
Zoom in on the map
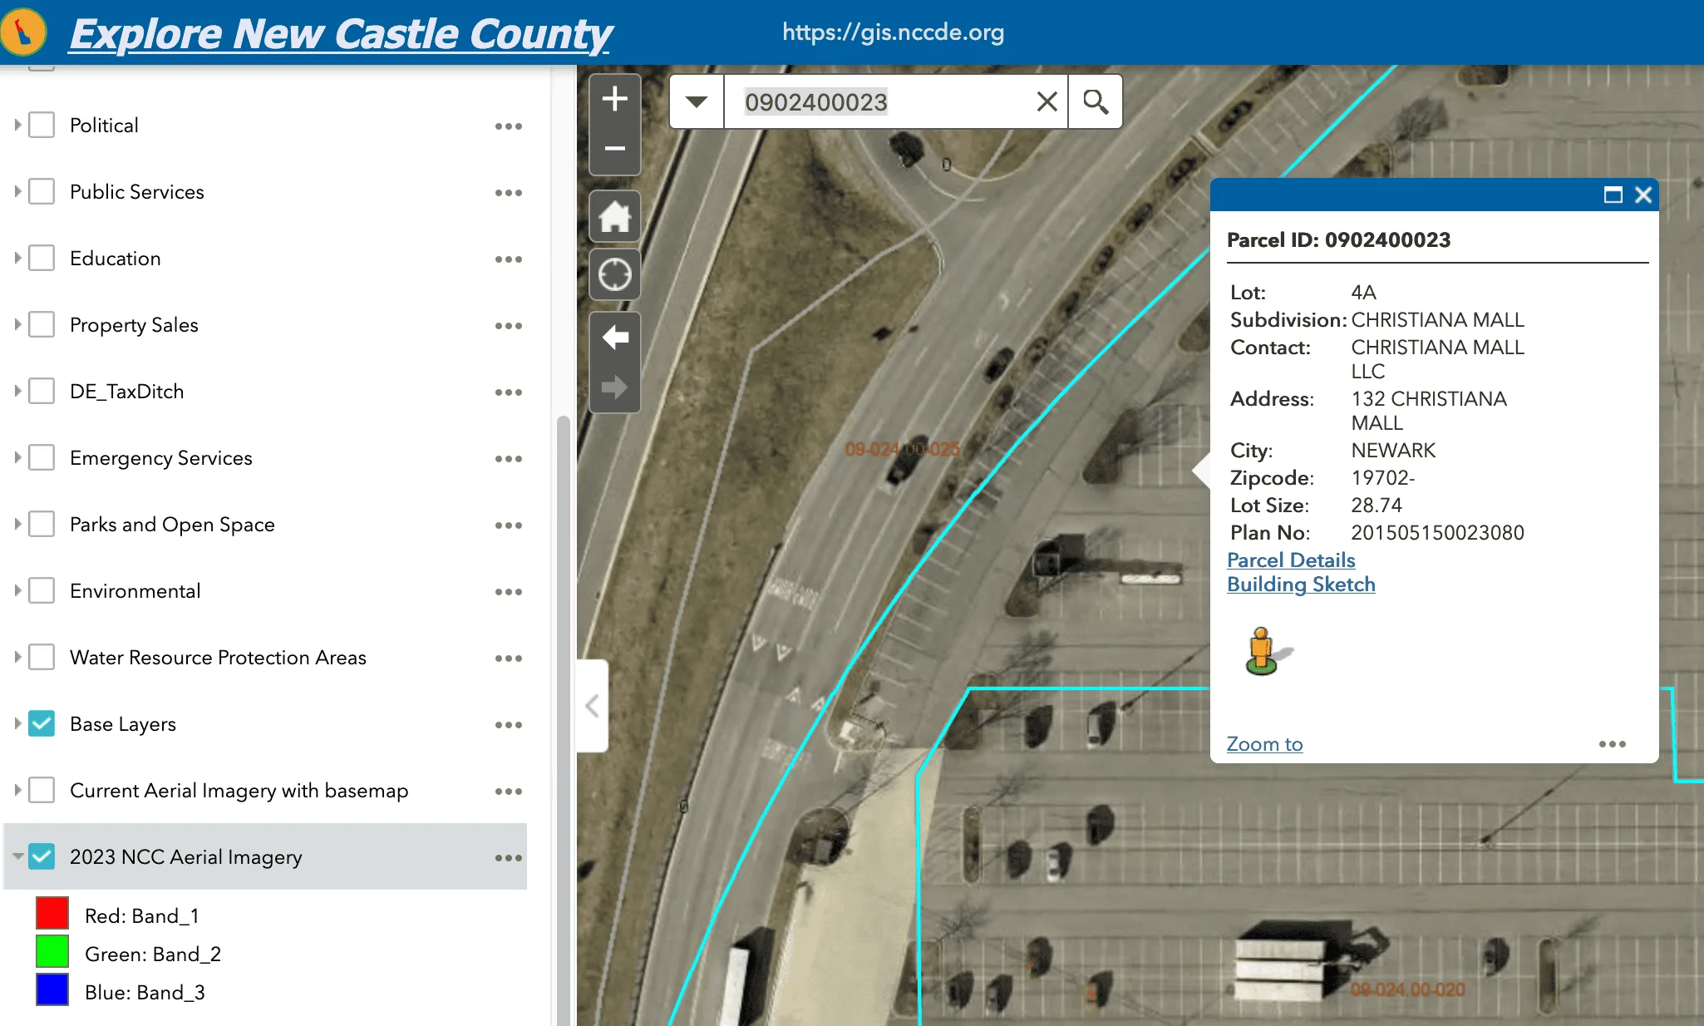tap(615, 99)
